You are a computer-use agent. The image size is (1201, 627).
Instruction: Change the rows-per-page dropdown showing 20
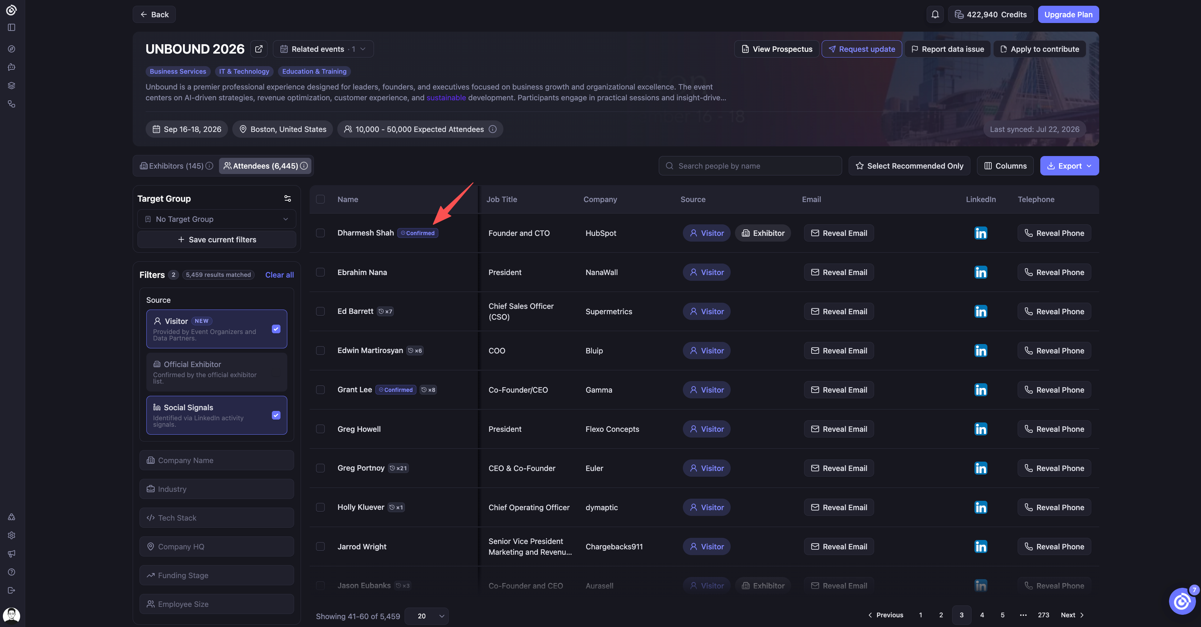pos(426,616)
